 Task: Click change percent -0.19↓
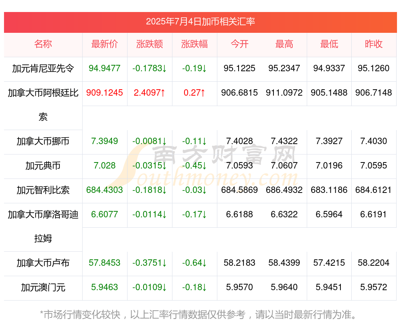pos(194,68)
